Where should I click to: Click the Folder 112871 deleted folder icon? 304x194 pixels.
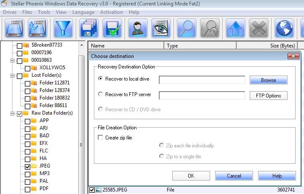(x=34, y=83)
